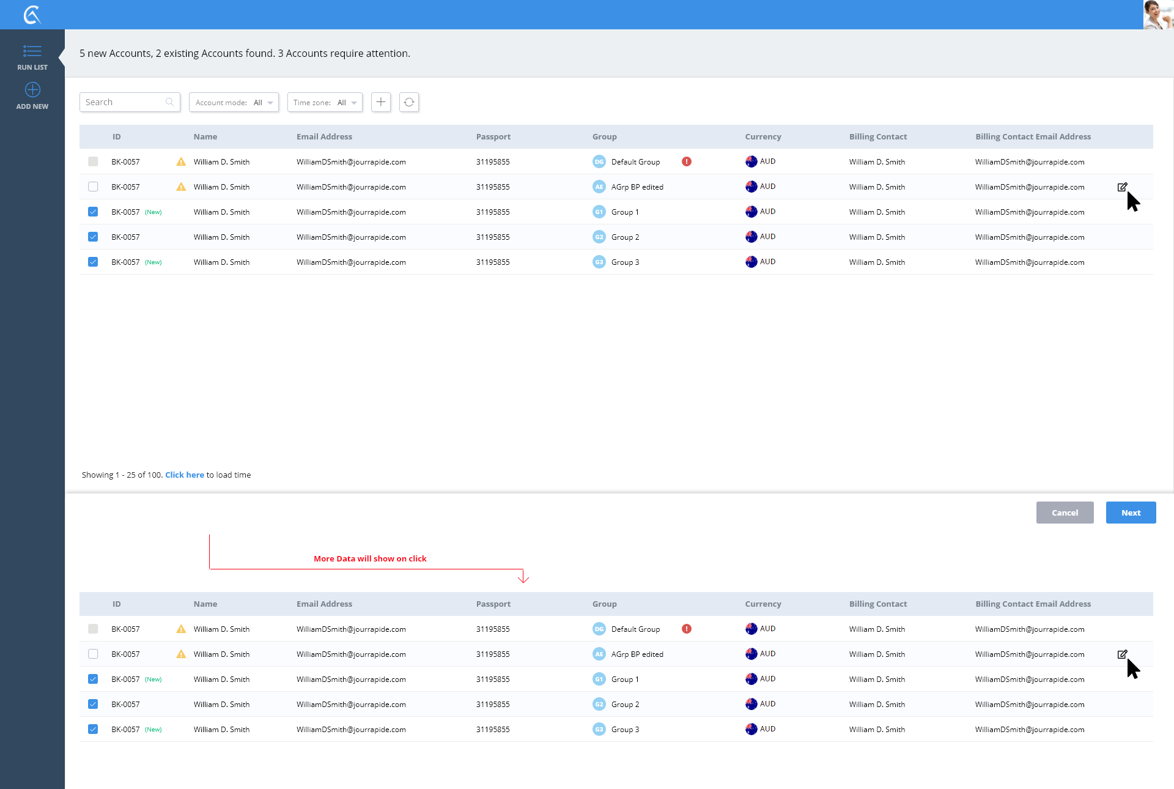
Task: Sort by the Group column header in the upper table
Action: (604, 136)
